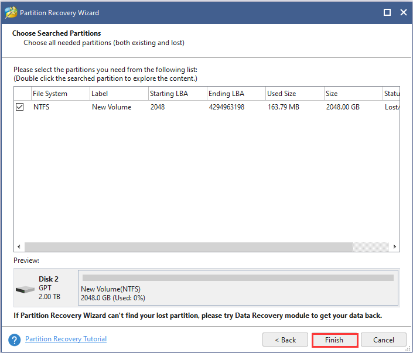Click the partly hidden Status column header
413x353 pixels.
tap(391, 94)
